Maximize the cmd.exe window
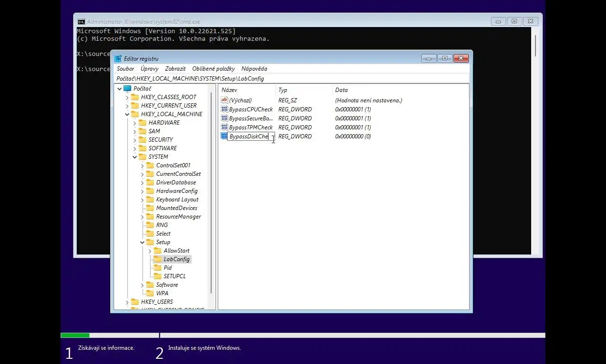Screen dimensions: 606x364 tap(515, 21)
